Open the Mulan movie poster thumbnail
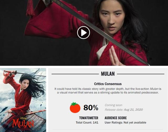This screenshot has width=168, height=132. point(23,100)
